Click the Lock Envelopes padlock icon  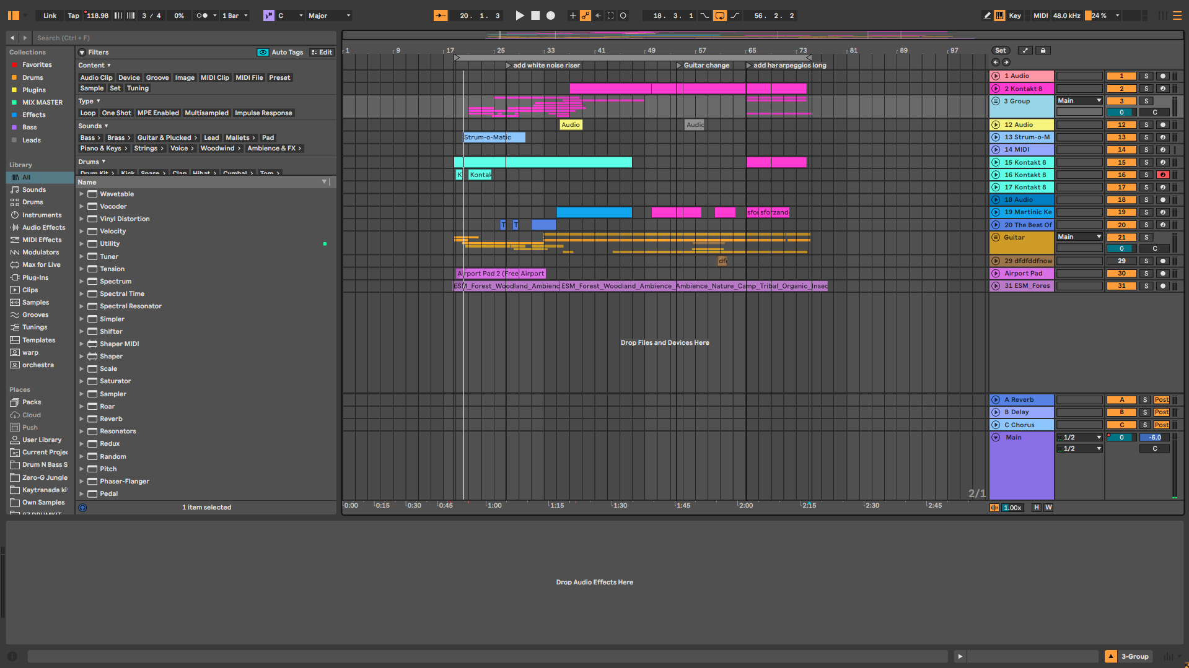coord(1043,51)
